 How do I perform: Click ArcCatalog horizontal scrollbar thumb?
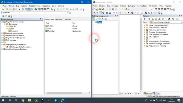(65, 93)
